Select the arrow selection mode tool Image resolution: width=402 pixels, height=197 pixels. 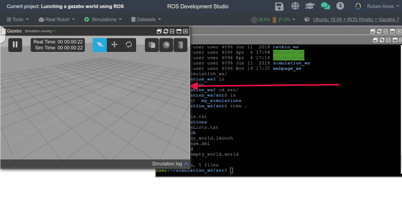tap(100, 45)
